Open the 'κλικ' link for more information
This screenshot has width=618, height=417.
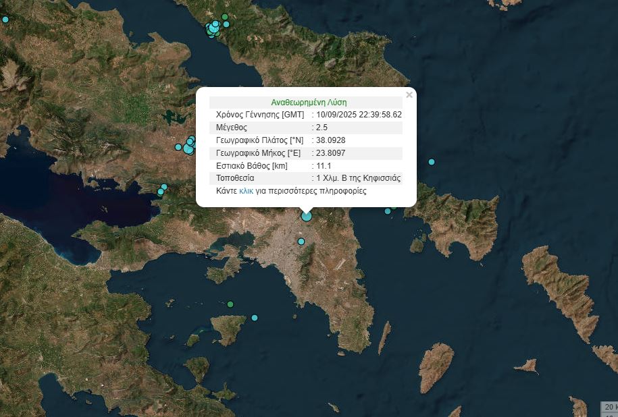point(246,191)
